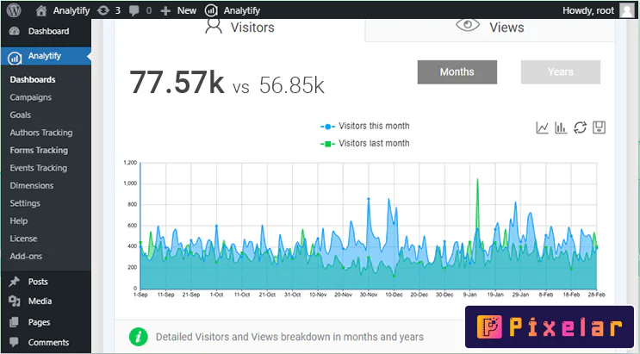Select the Analytify sidebar menu
The image size is (640, 354).
click(46, 56)
